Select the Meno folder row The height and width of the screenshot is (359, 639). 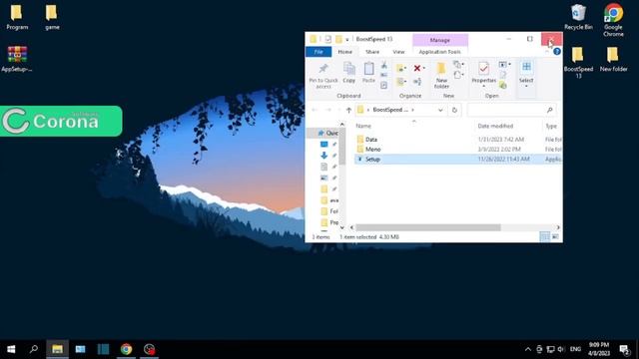pos(457,149)
